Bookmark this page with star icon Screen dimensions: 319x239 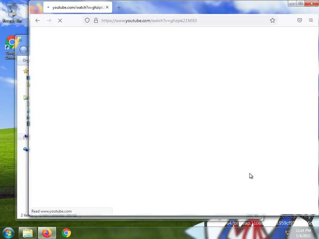point(273,20)
